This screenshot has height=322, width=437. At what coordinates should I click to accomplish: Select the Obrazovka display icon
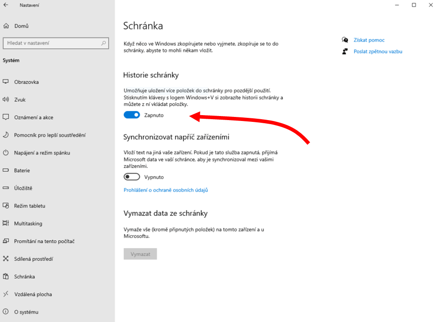click(x=6, y=82)
